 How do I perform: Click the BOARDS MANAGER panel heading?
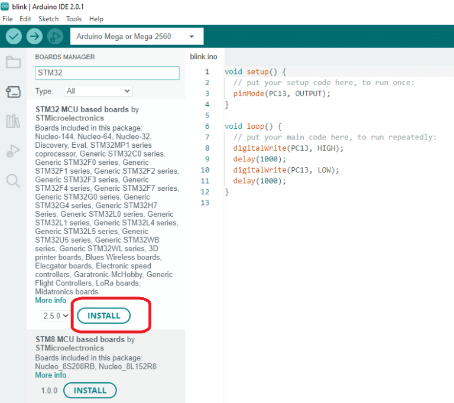tap(65, 57)
